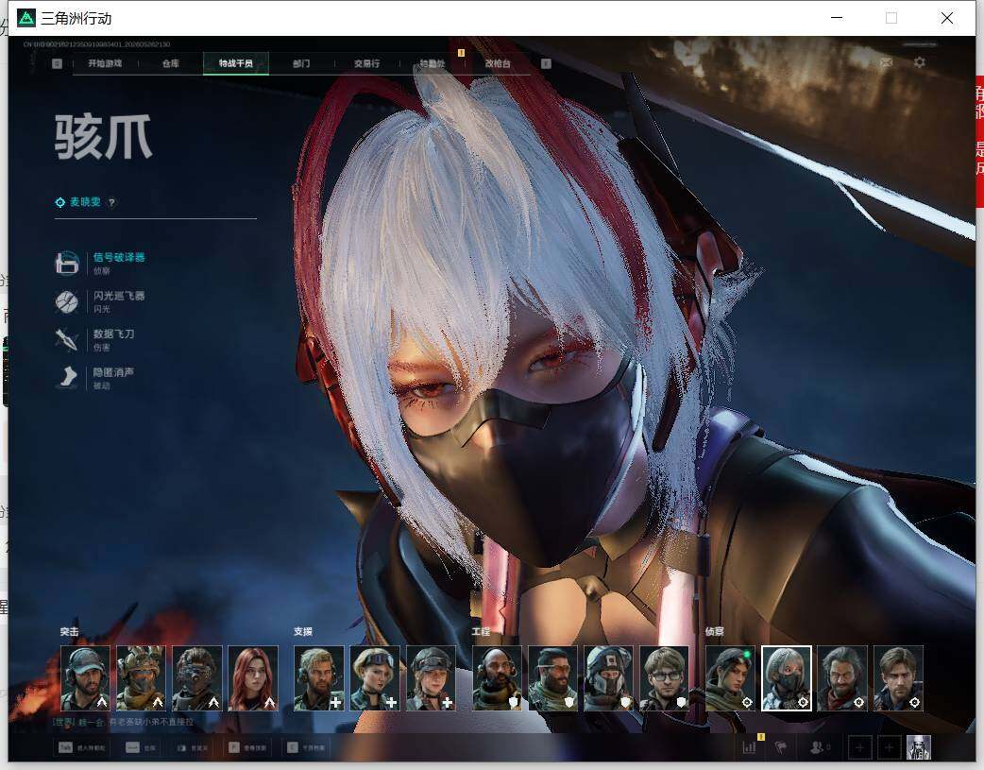Pick the assault operator with orange face mask
The width and height of the screenshot is (984, 770).
point(142,678)
